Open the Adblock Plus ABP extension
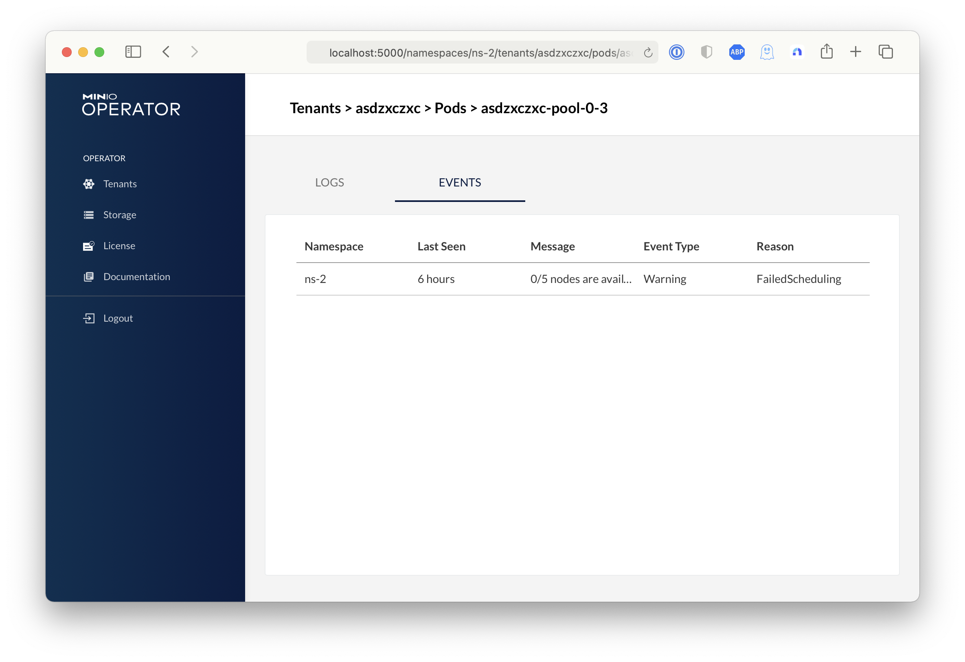The width and height of the screenshot is (965, 662). coord(737,52)
